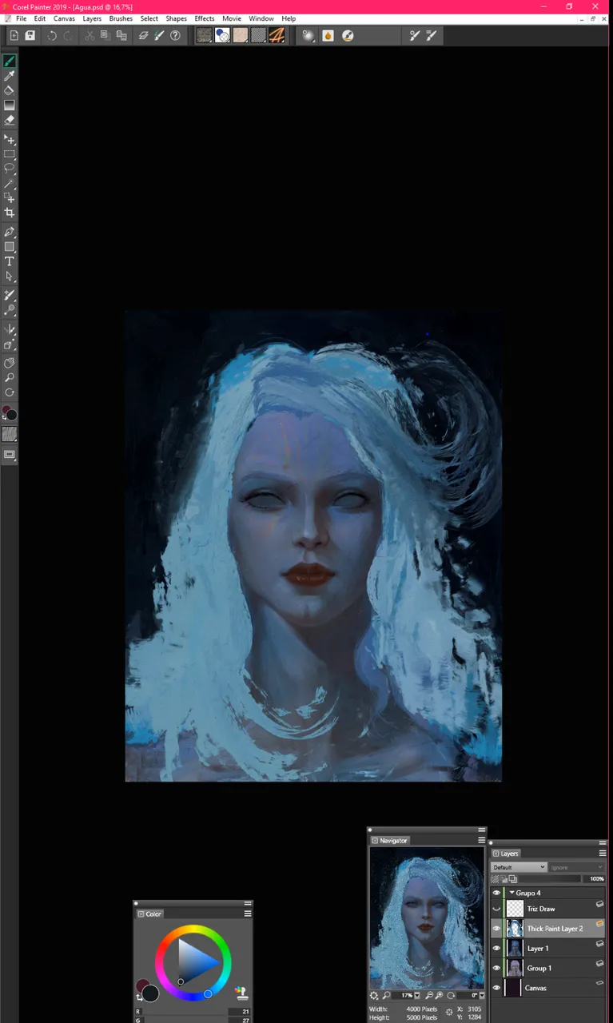The image size is (613, 1023).
Task: Open the orange Painter brush library icon
Action: tap(277, 35)
